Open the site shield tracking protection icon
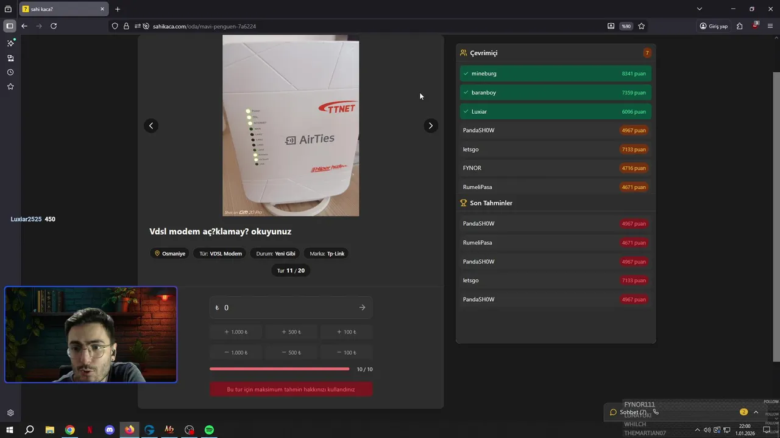 [115, 26]
